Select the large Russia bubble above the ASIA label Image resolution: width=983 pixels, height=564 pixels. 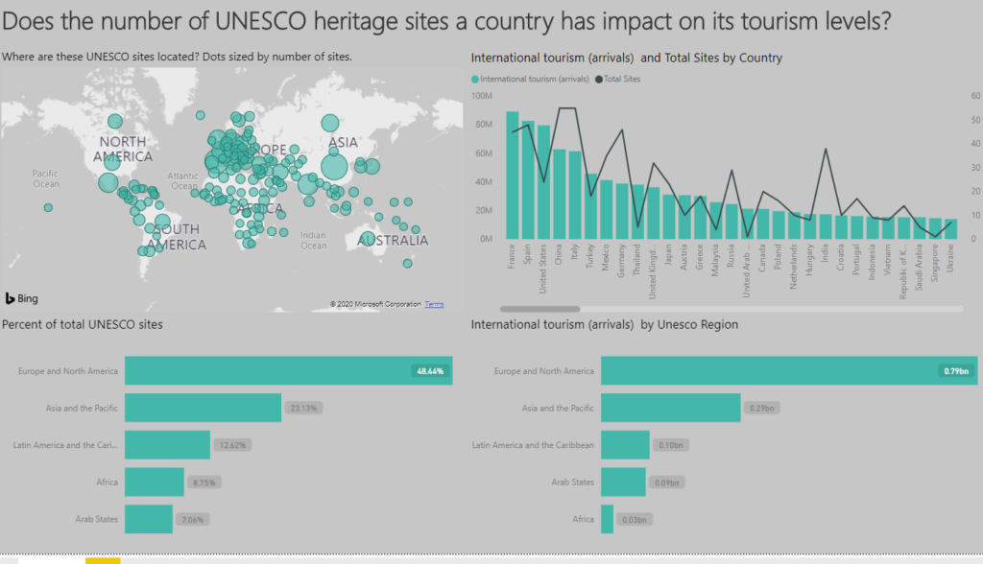coord(330,123)
